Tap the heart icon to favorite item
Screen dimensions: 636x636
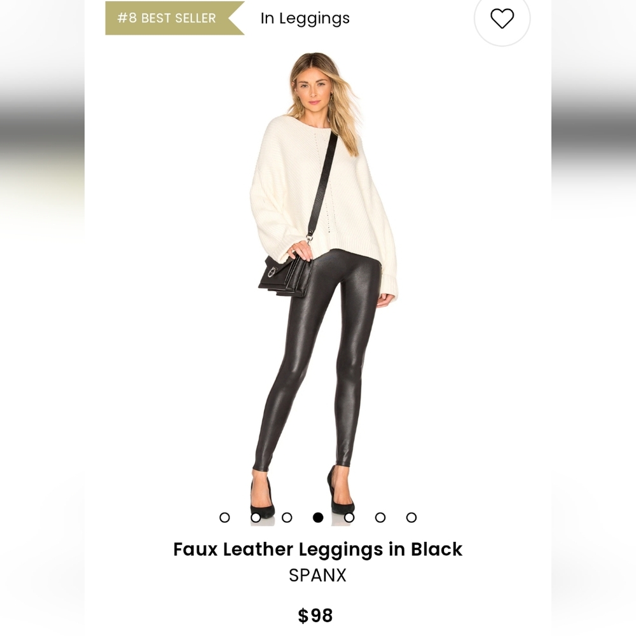(x=502, y=18)
